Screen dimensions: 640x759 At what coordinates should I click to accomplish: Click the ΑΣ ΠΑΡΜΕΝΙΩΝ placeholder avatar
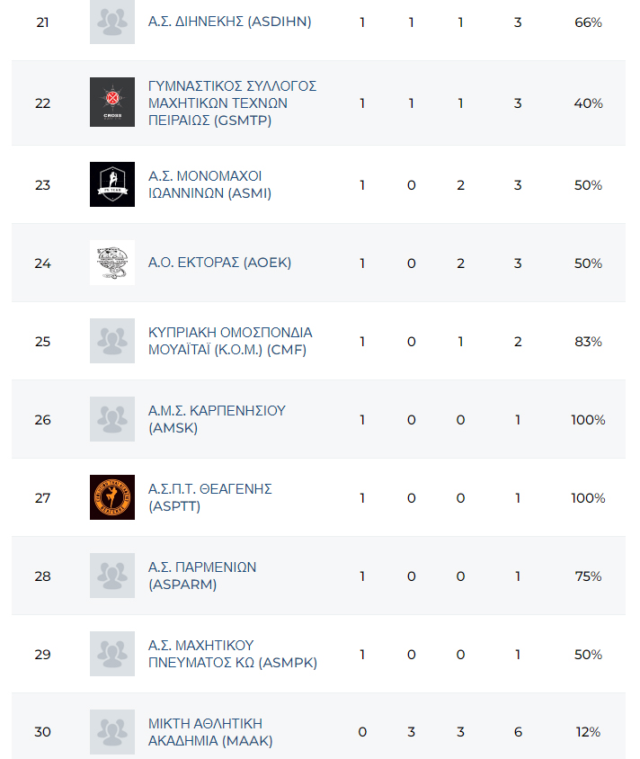(x=112, y=576)
